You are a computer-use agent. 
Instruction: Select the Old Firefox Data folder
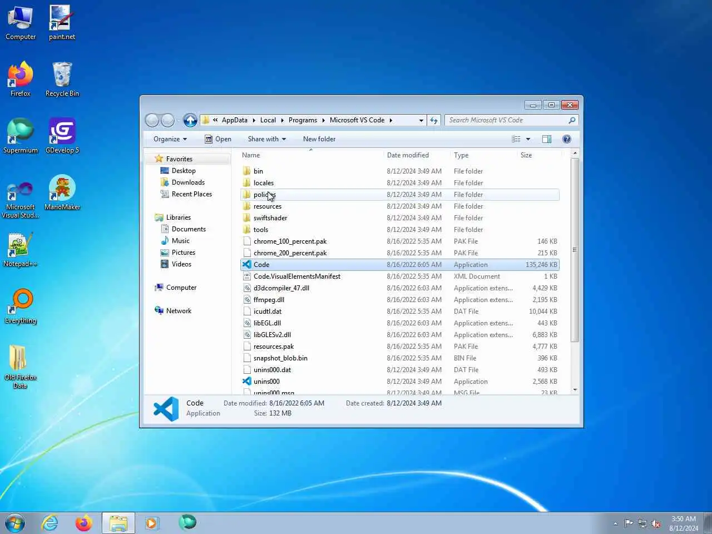pos(21,367)
